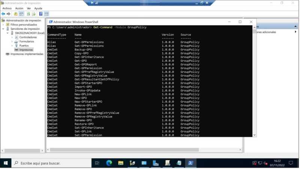Expand the Formularios node arrow
Viewport: 300px width, 169px height.
click(12, 42)
